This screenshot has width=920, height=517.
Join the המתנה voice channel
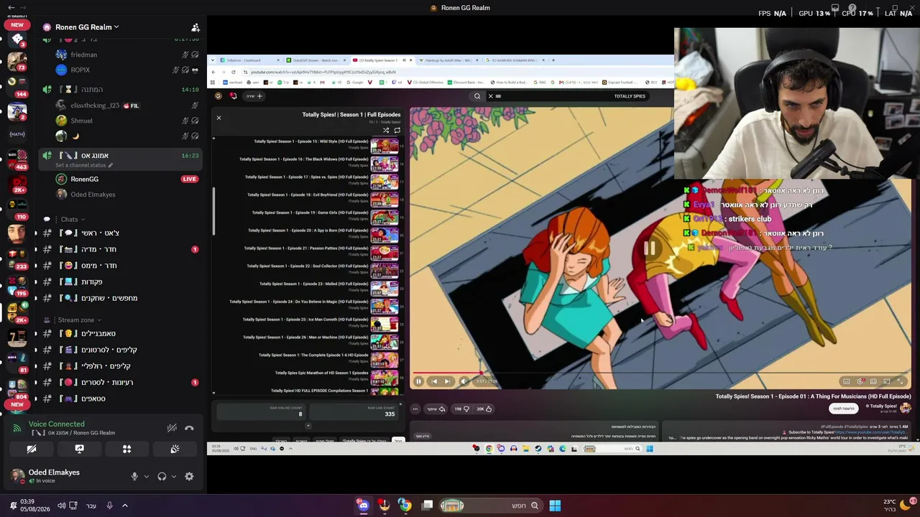tap(121, 90)
